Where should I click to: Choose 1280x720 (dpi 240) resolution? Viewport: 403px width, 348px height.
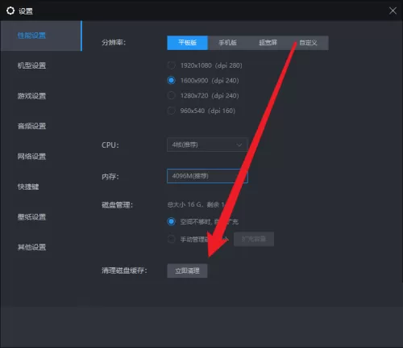point(171,95)
